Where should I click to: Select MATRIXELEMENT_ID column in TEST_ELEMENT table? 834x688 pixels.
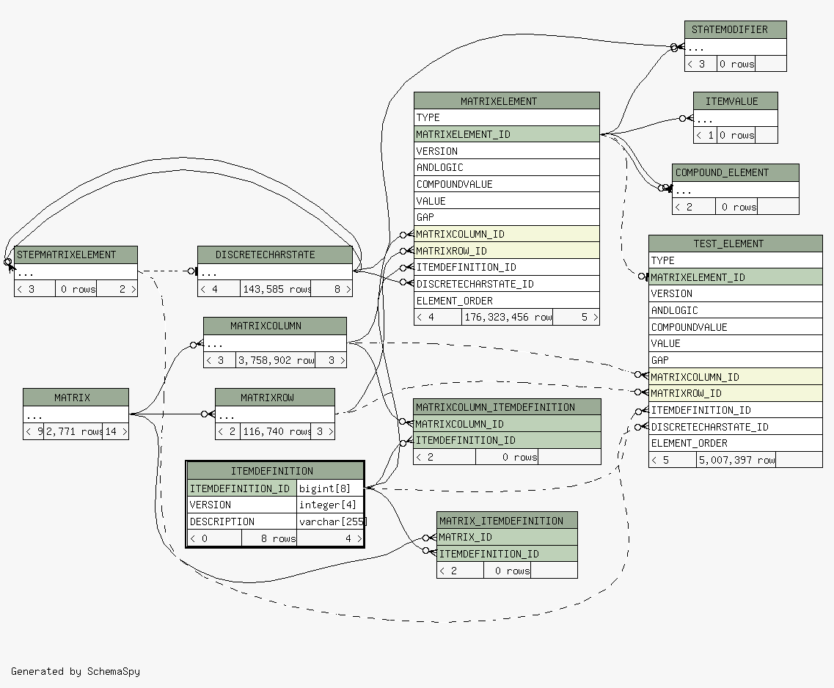(x=736, y=277)
